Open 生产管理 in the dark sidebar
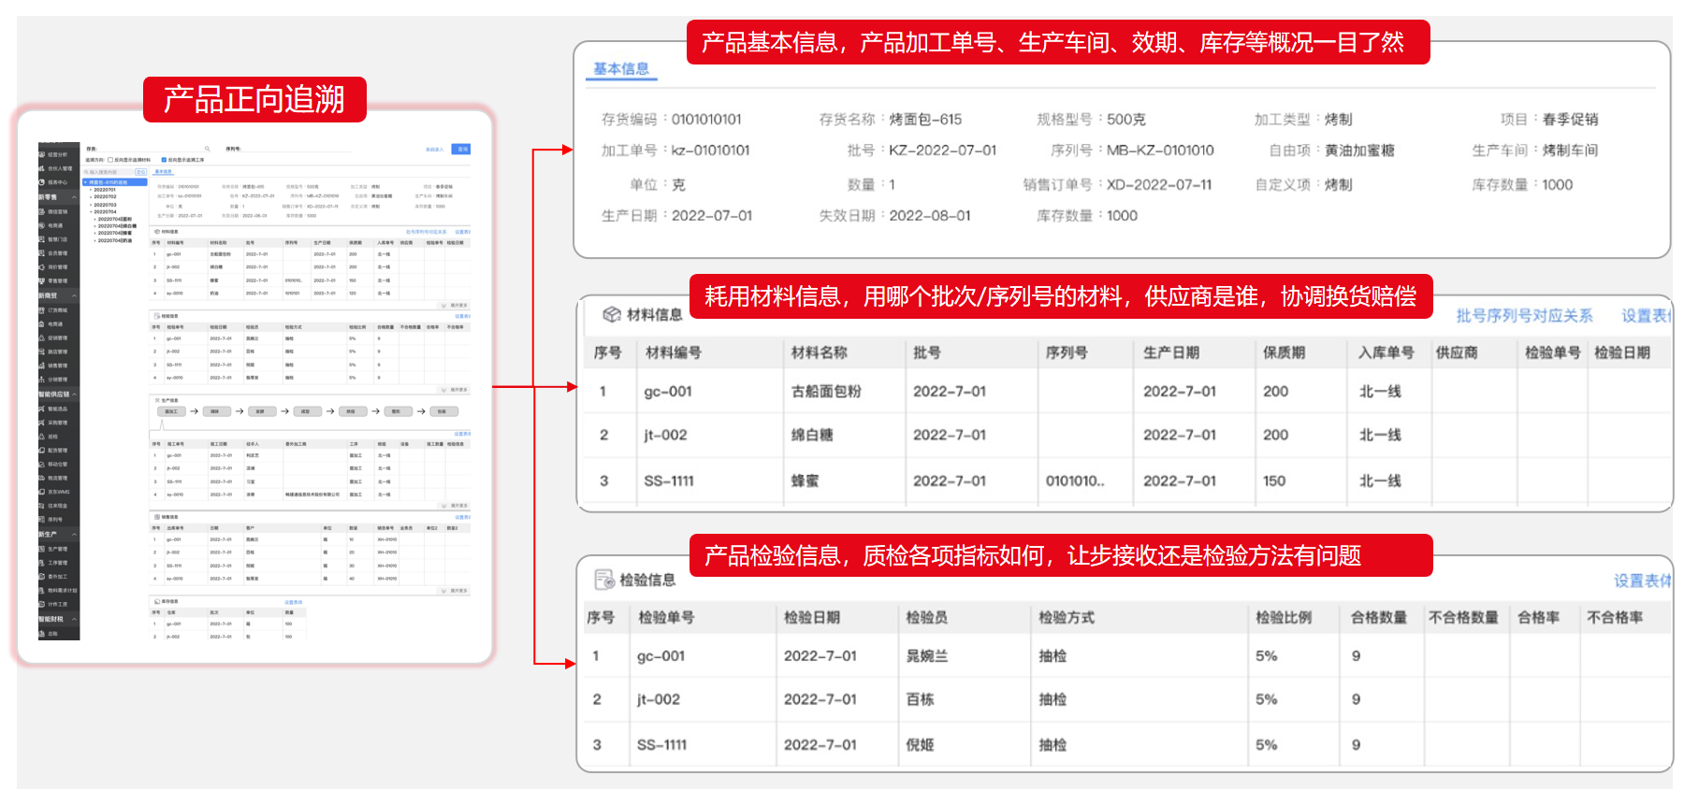Viewport: 1684px width, 789px height. [58, 549]
